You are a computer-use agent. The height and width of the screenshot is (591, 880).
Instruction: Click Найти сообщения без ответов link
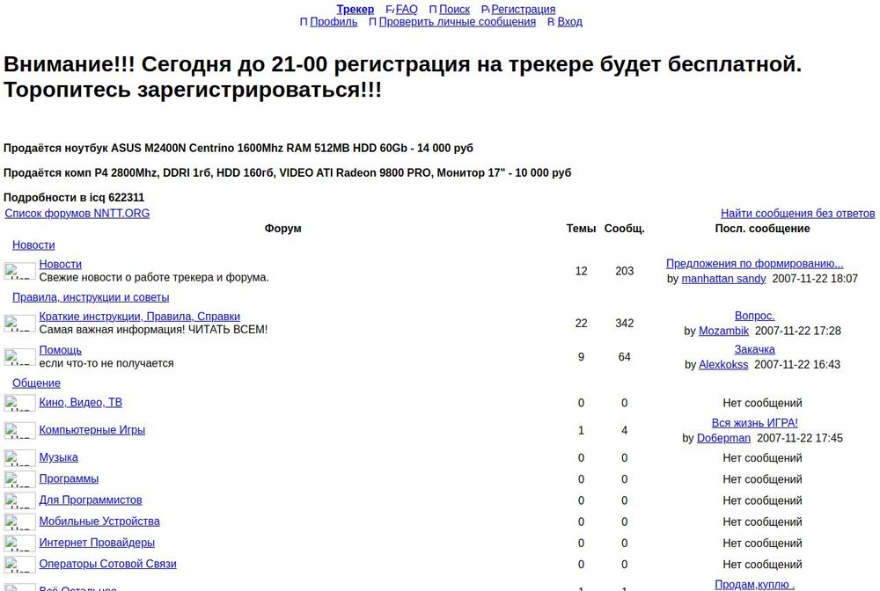[797, 214]
